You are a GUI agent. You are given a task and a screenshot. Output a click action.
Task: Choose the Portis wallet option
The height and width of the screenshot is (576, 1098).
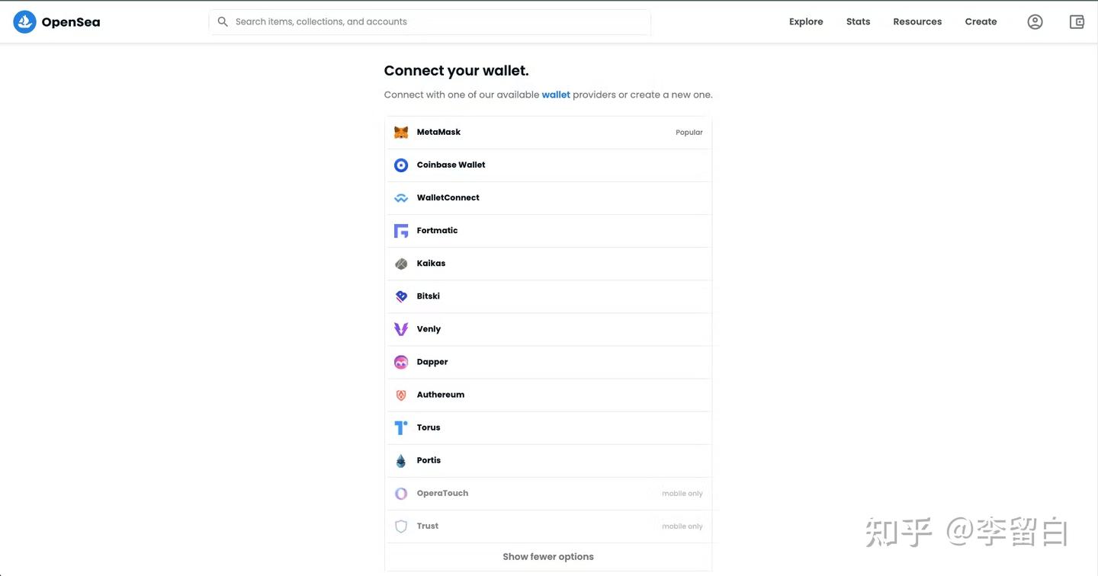tap(429, 460)
